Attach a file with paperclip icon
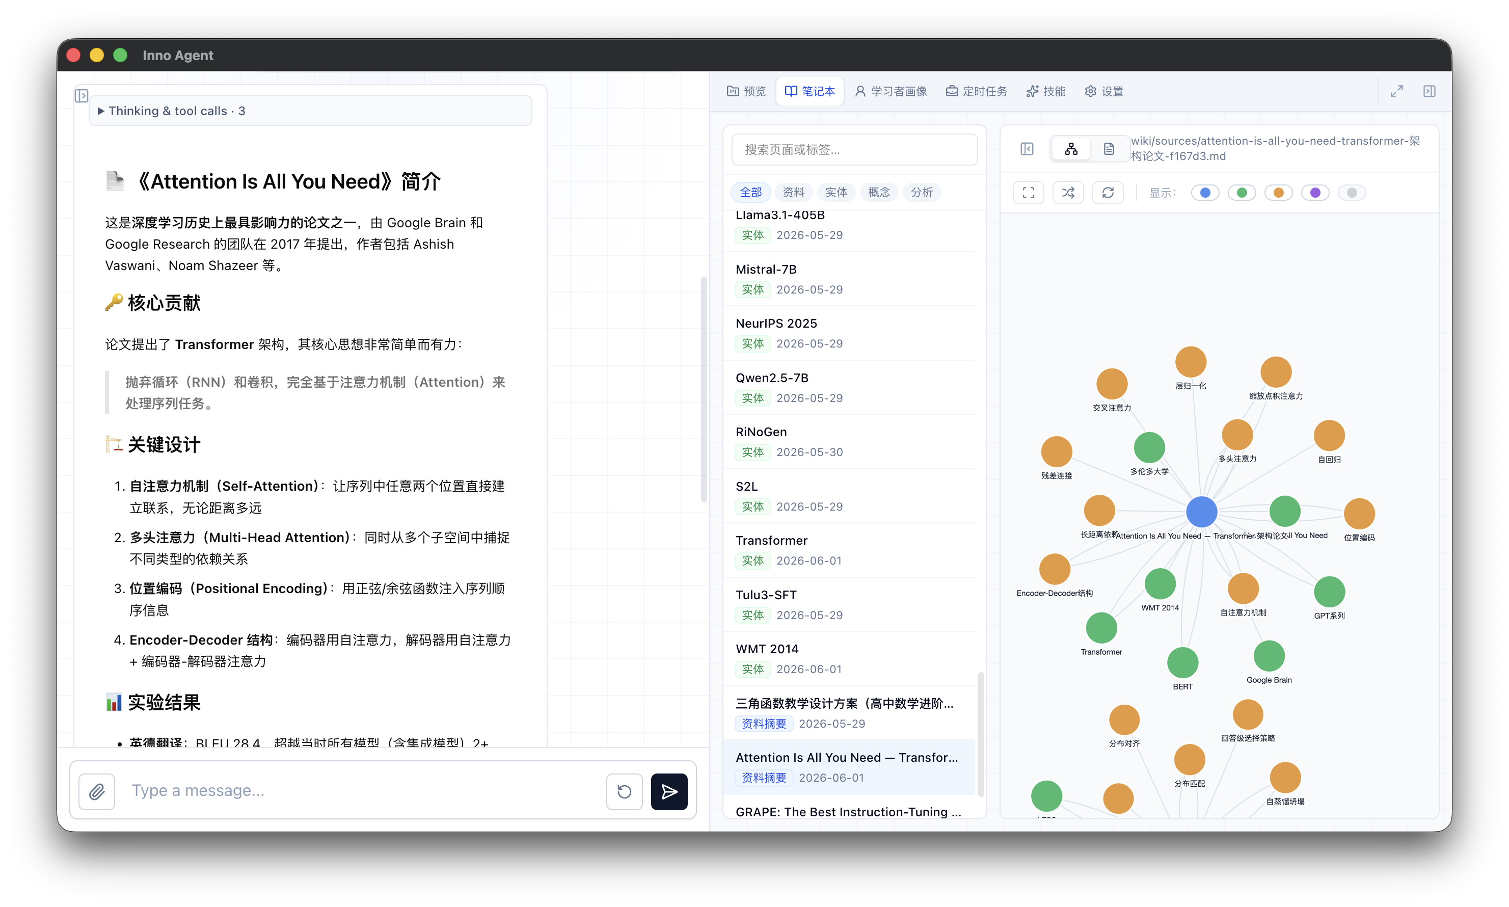 point(97,791)
